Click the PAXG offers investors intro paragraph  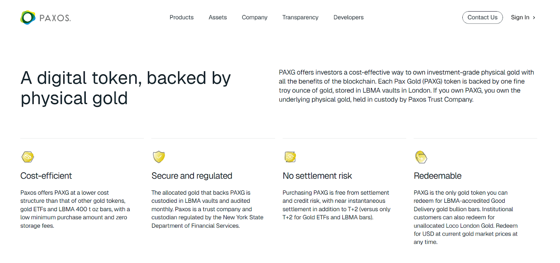coord(406,86)
